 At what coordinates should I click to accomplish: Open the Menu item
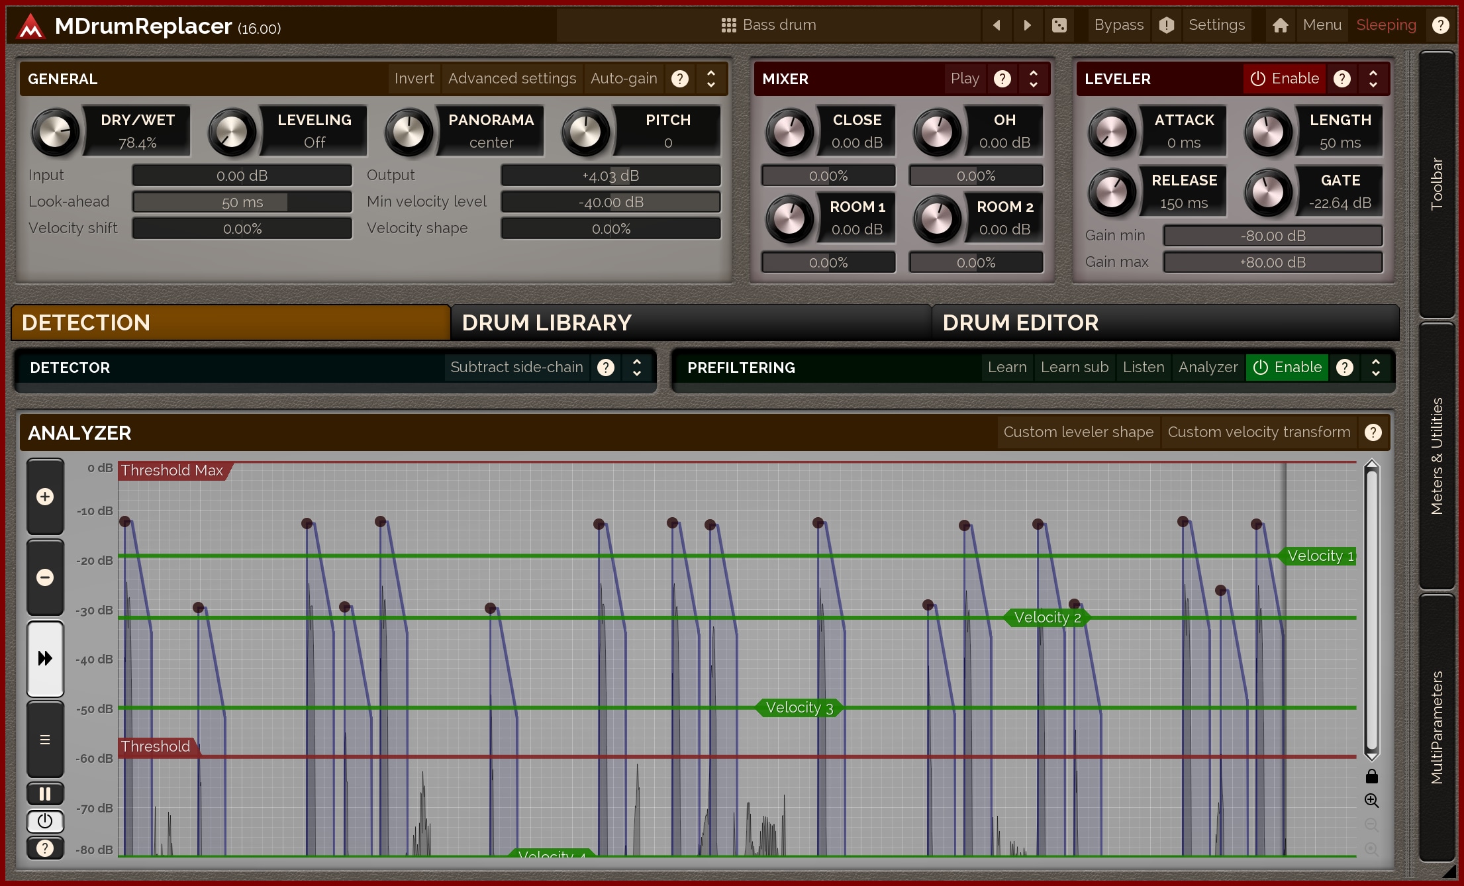tap(1322, 25)
